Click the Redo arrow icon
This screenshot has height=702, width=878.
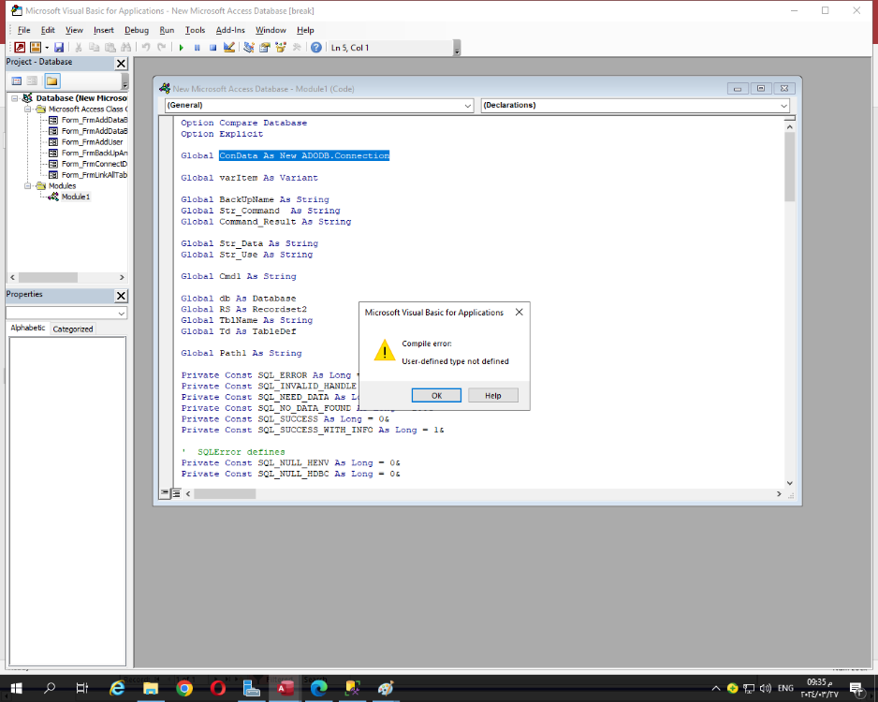pos(162,48)
